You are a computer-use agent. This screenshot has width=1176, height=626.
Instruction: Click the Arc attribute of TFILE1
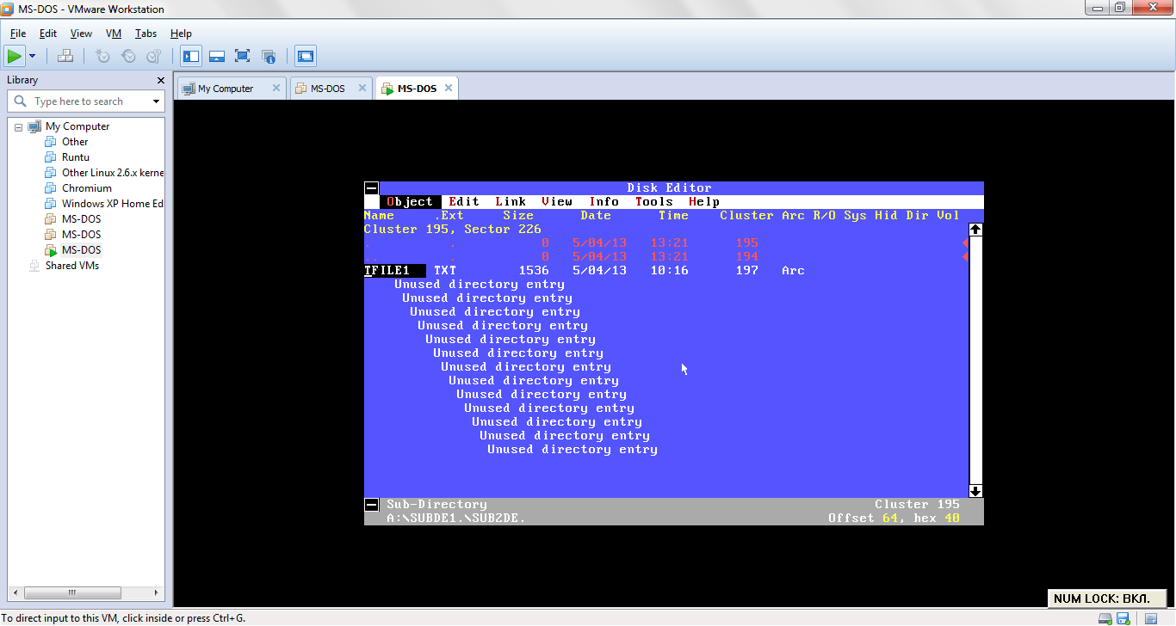click(x=794, y=271)
